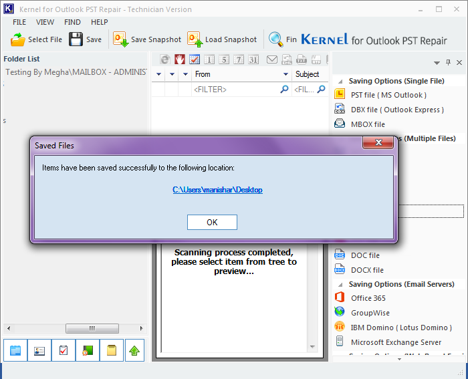Click Folder List scrollbar right arrow
The width and height of the screenshot is (468, 379).
142,328
